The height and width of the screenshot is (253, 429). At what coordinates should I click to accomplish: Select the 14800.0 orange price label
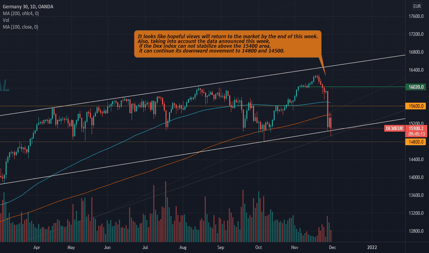pos(416,142)
